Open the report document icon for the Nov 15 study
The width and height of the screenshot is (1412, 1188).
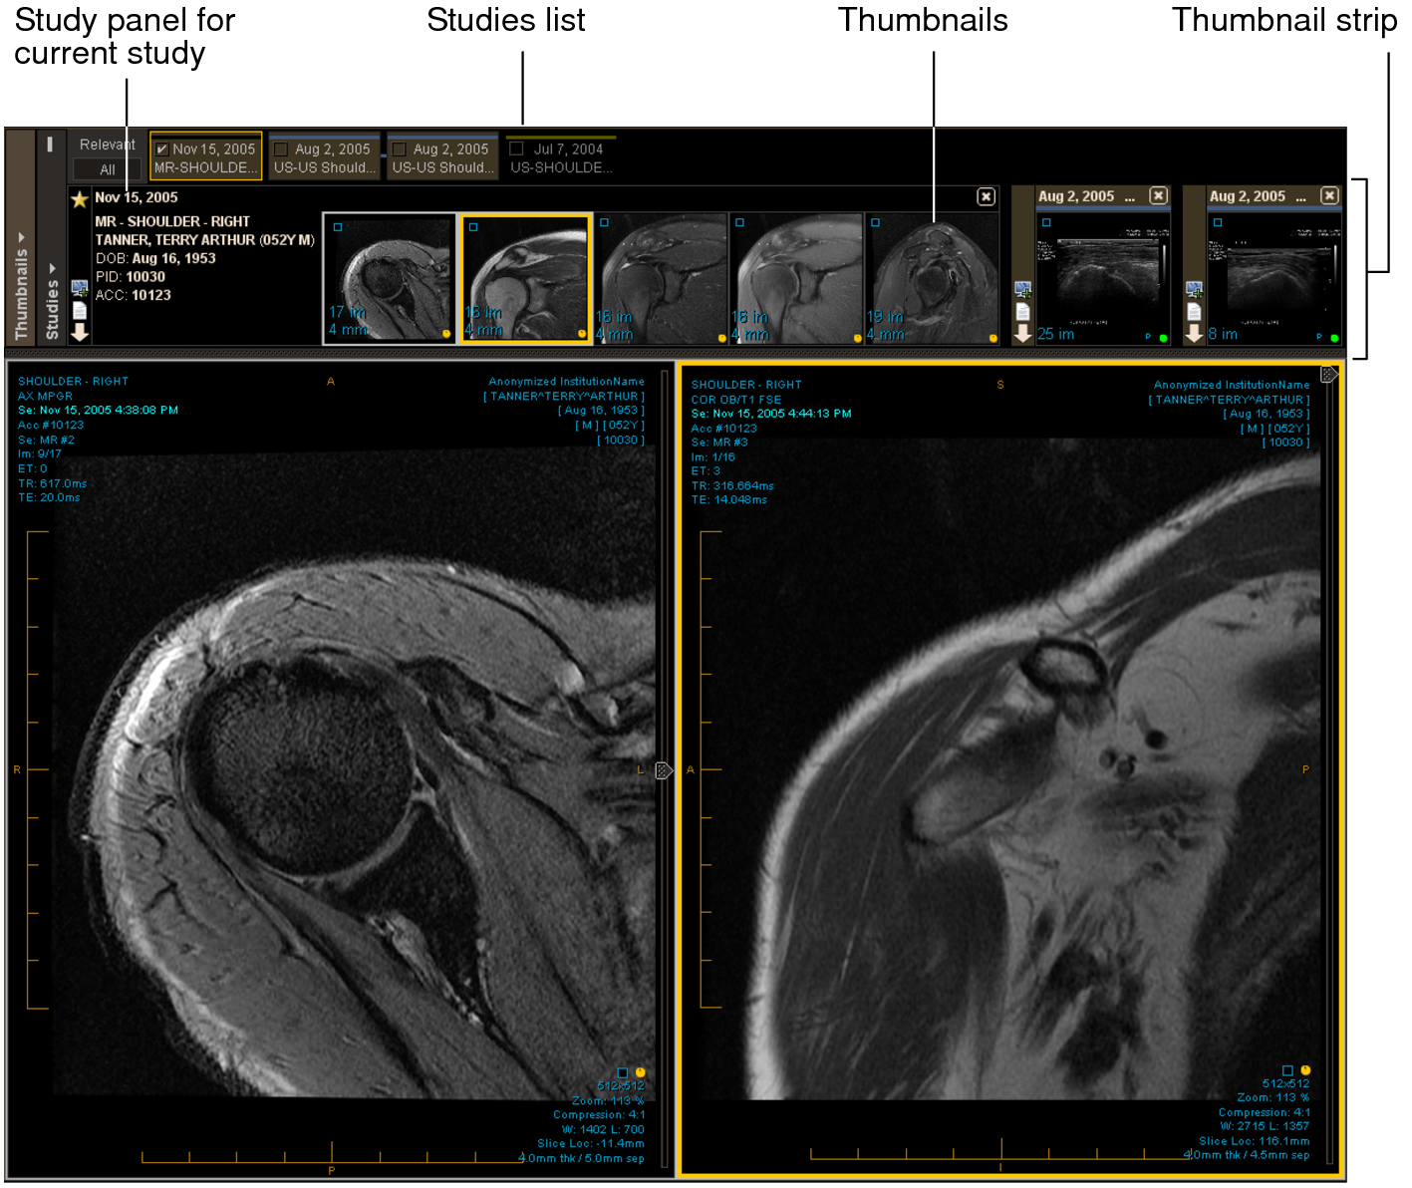point(80,311)
